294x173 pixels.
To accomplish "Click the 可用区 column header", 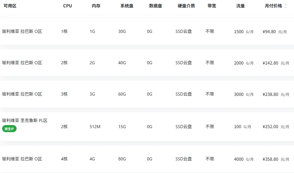I will point(10,6).
